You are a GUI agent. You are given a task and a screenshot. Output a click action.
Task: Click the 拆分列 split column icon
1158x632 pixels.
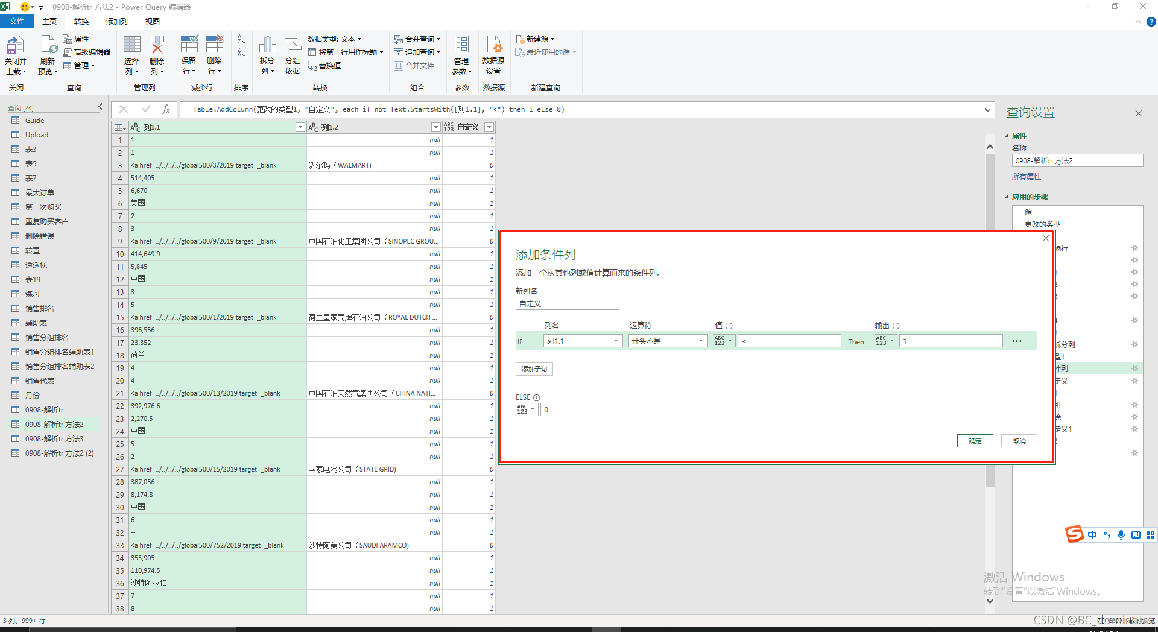click(x=267, y=45)
